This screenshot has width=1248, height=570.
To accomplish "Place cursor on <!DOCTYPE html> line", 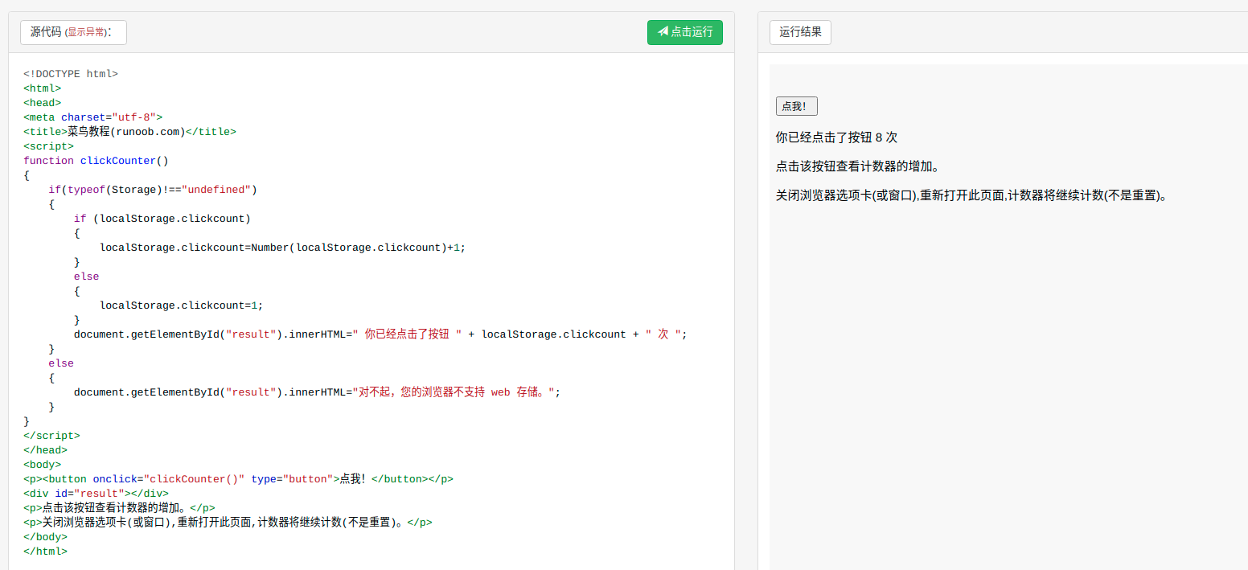I will point(71,74).
